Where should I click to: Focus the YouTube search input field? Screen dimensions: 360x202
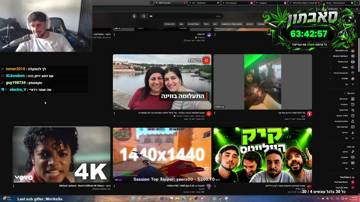coord(186,16)
